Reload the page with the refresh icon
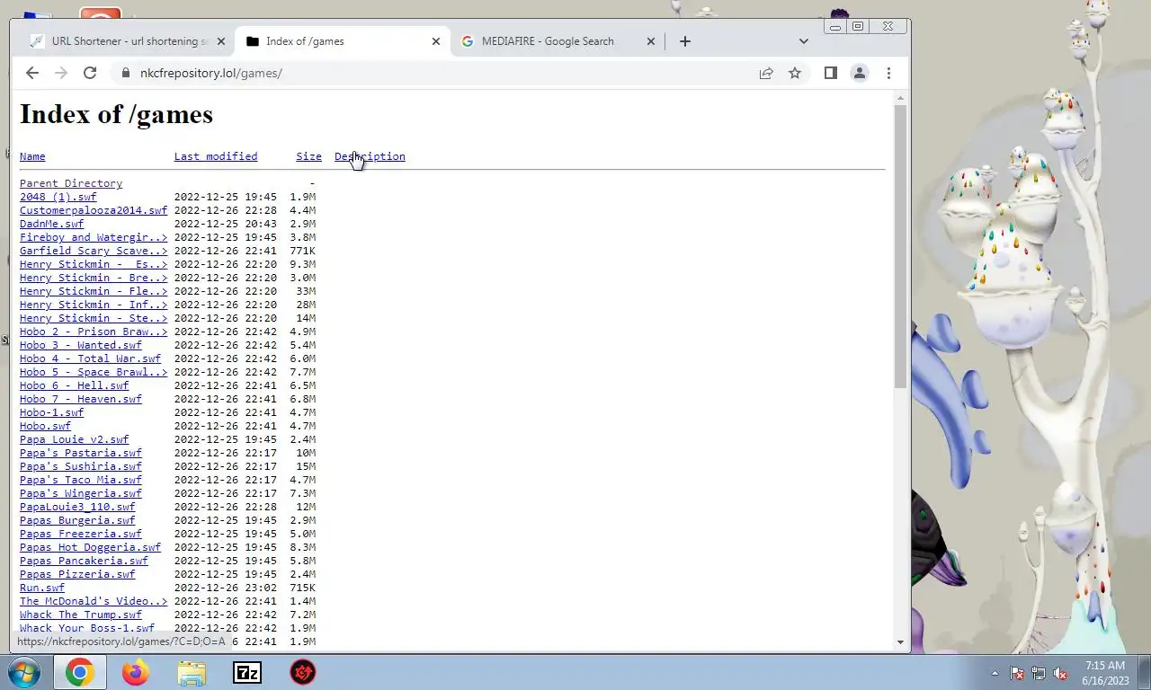 point(90,73)
